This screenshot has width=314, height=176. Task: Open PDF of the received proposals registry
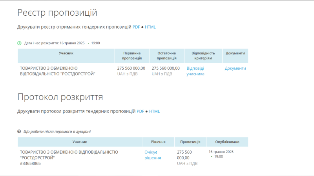(136, 27)
